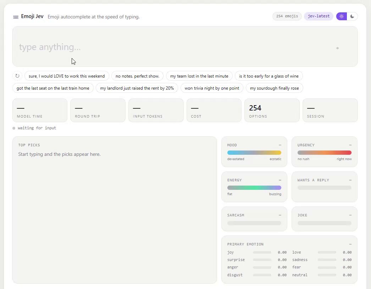Choose 'sure, I would LOVE to work this weekend'

point(67,76)
